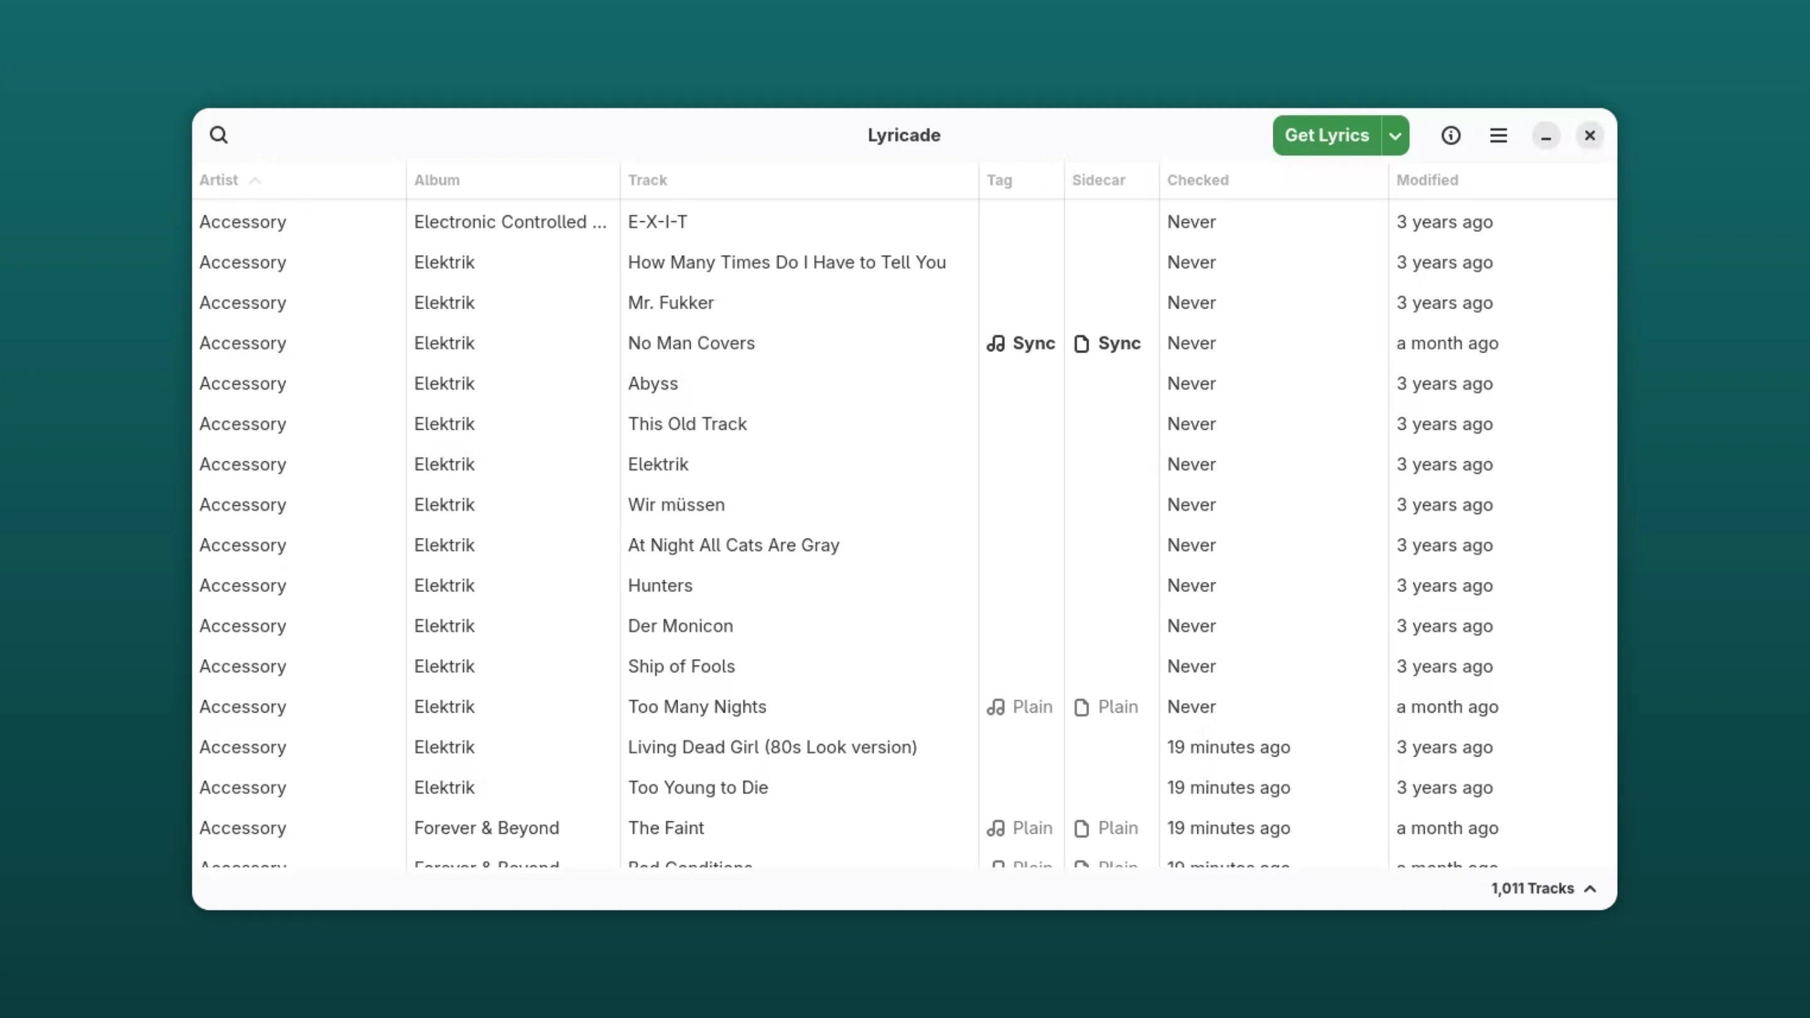The height and width of the screenshot is (1018, 1810).
Task: Select the No Man Covers track
Action: [x=691, y=343]
